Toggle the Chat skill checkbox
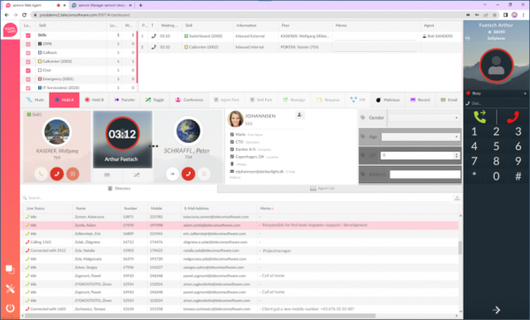 [28, 71]
